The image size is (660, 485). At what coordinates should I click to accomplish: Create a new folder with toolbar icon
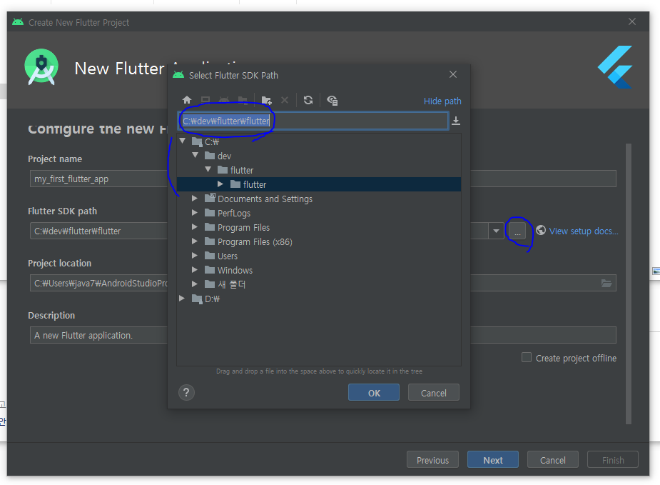point(266,100)
